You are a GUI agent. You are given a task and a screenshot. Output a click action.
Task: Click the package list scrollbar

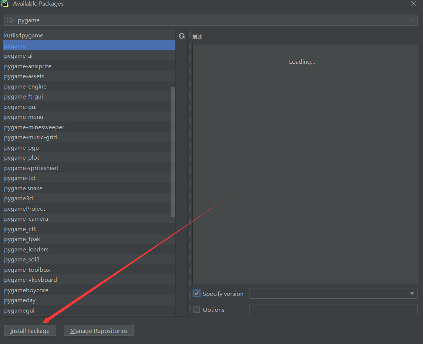click(x=173, y=152)
